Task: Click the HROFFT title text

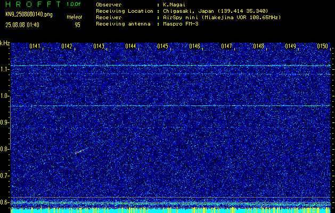Action: (x=34, y=4)
